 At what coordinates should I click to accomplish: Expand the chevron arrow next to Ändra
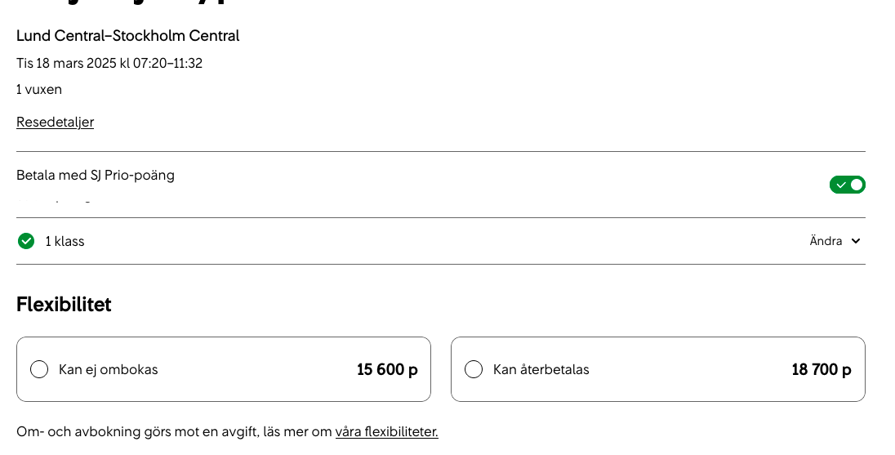(x=856, y=241)
